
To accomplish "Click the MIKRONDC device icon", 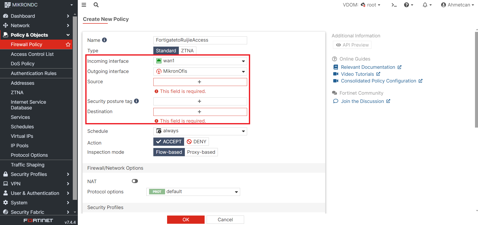I will [x=8, y=5].
